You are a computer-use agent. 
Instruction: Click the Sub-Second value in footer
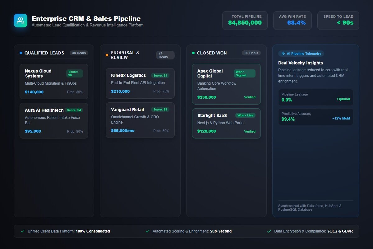221,231
